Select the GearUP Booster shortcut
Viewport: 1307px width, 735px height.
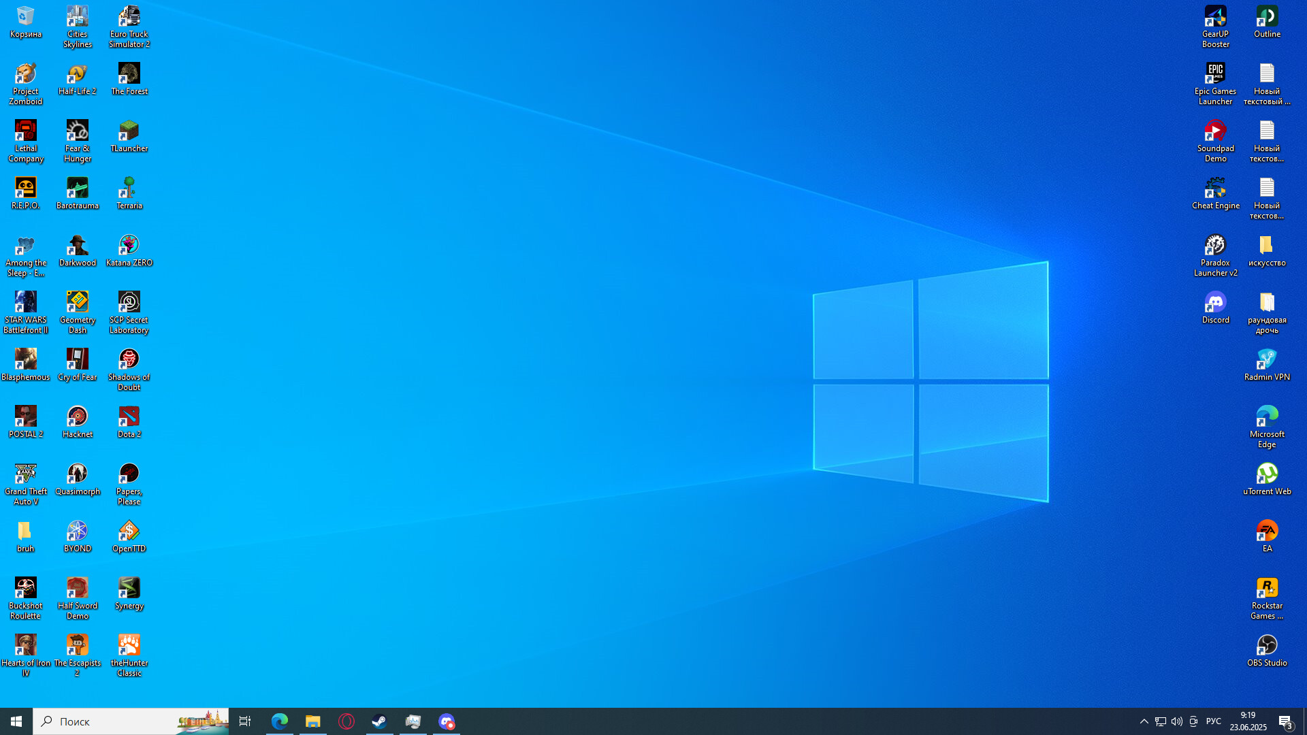click(x=1216, y=27)
